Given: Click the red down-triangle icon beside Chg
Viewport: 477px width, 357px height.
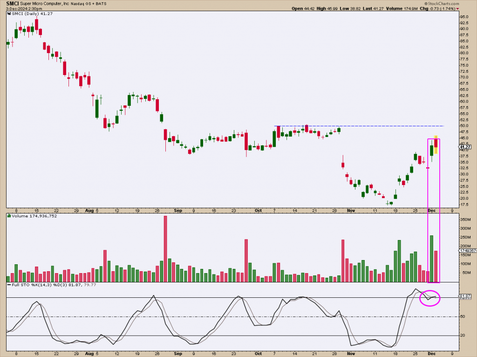Looking at the screenshot, I should [x=458, y=8].
